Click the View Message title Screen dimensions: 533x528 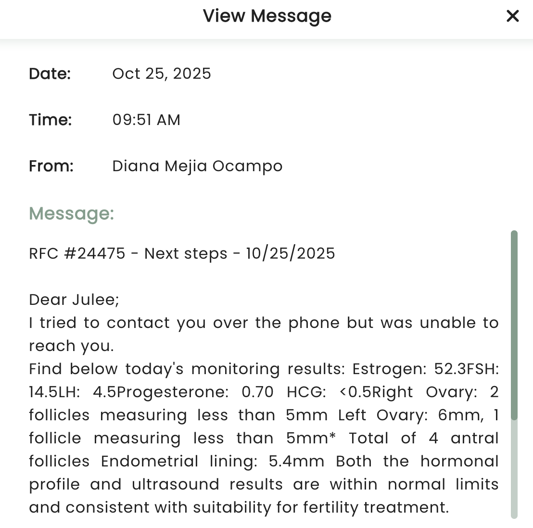[x=267, y=16]
